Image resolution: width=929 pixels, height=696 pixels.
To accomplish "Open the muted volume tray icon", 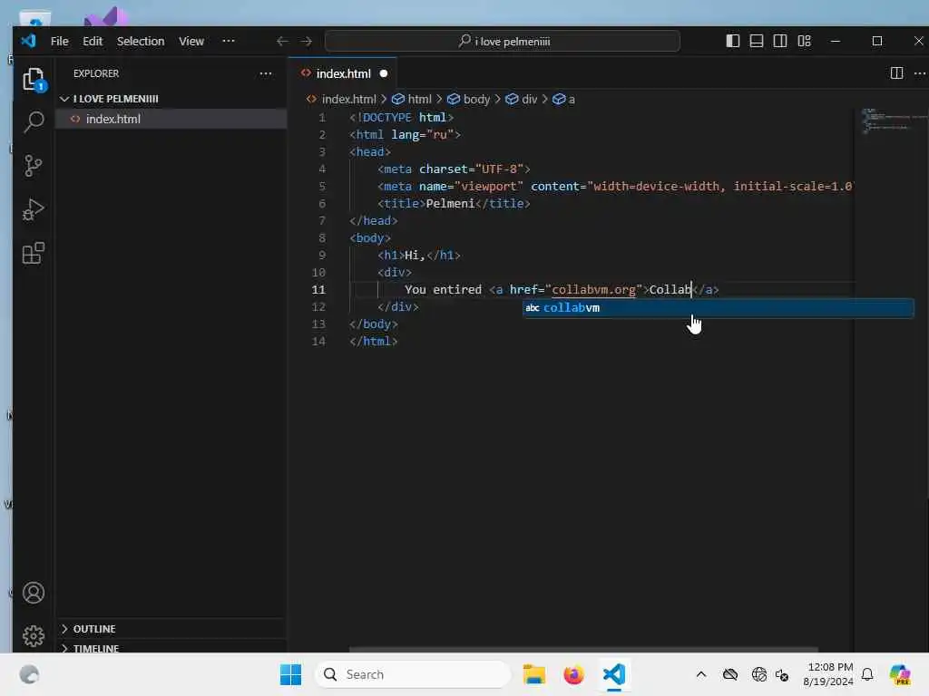I will click(782, 674).
